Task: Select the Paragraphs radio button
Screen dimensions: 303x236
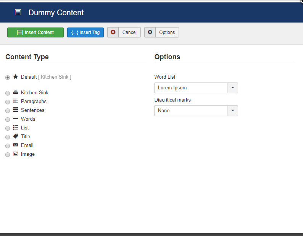Action: point(8,102)
